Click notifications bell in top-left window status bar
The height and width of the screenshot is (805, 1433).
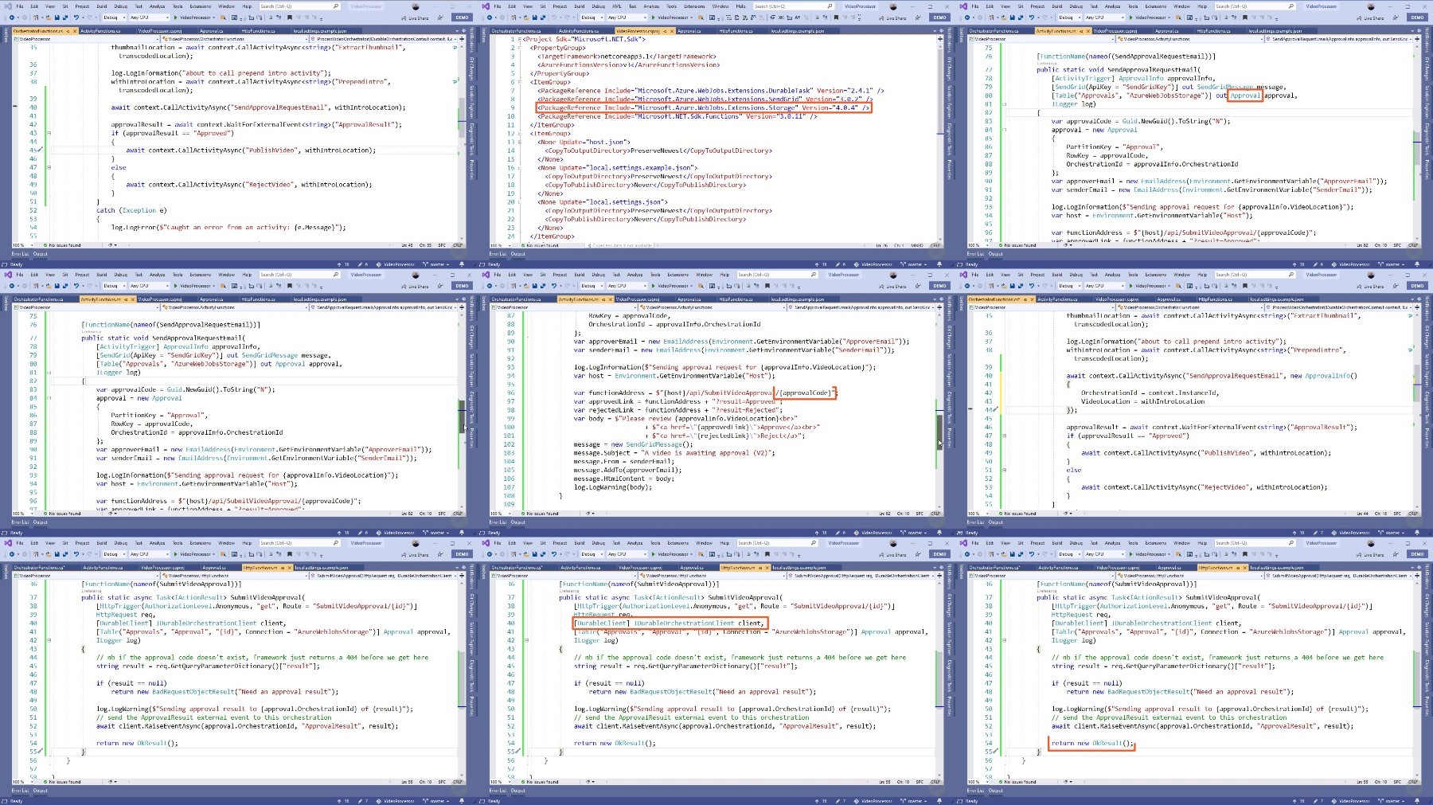coord(462,264)
